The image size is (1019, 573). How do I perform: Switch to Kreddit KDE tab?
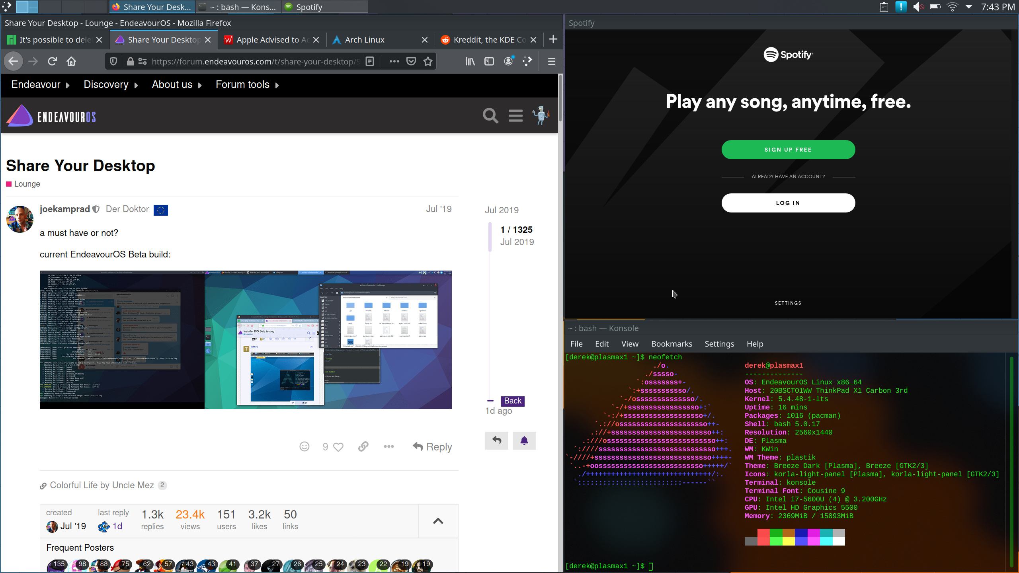tap(489, 40)
